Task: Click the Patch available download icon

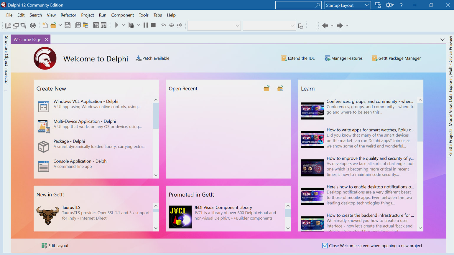Action: point(138,58)
